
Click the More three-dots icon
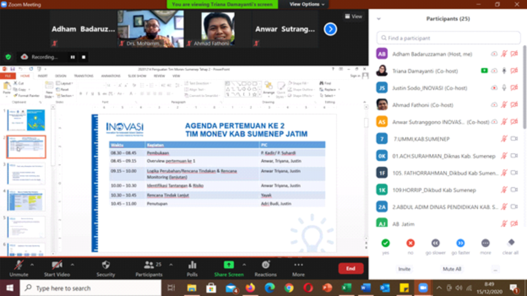coord(298,265)
